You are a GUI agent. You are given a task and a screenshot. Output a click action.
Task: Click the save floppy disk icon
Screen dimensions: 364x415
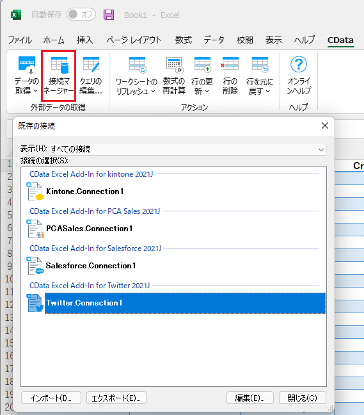[x=109, y=15]
